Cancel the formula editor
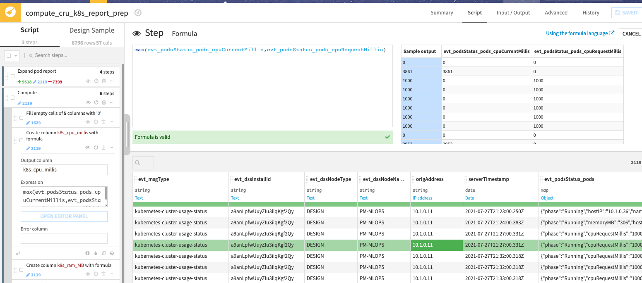642x283 pixels. (x=631, y=34)
